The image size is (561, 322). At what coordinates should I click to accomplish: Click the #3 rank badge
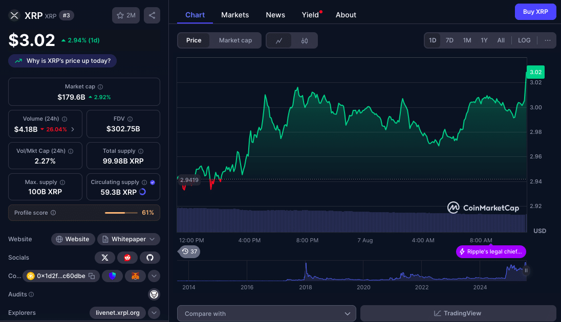[66, 15]
